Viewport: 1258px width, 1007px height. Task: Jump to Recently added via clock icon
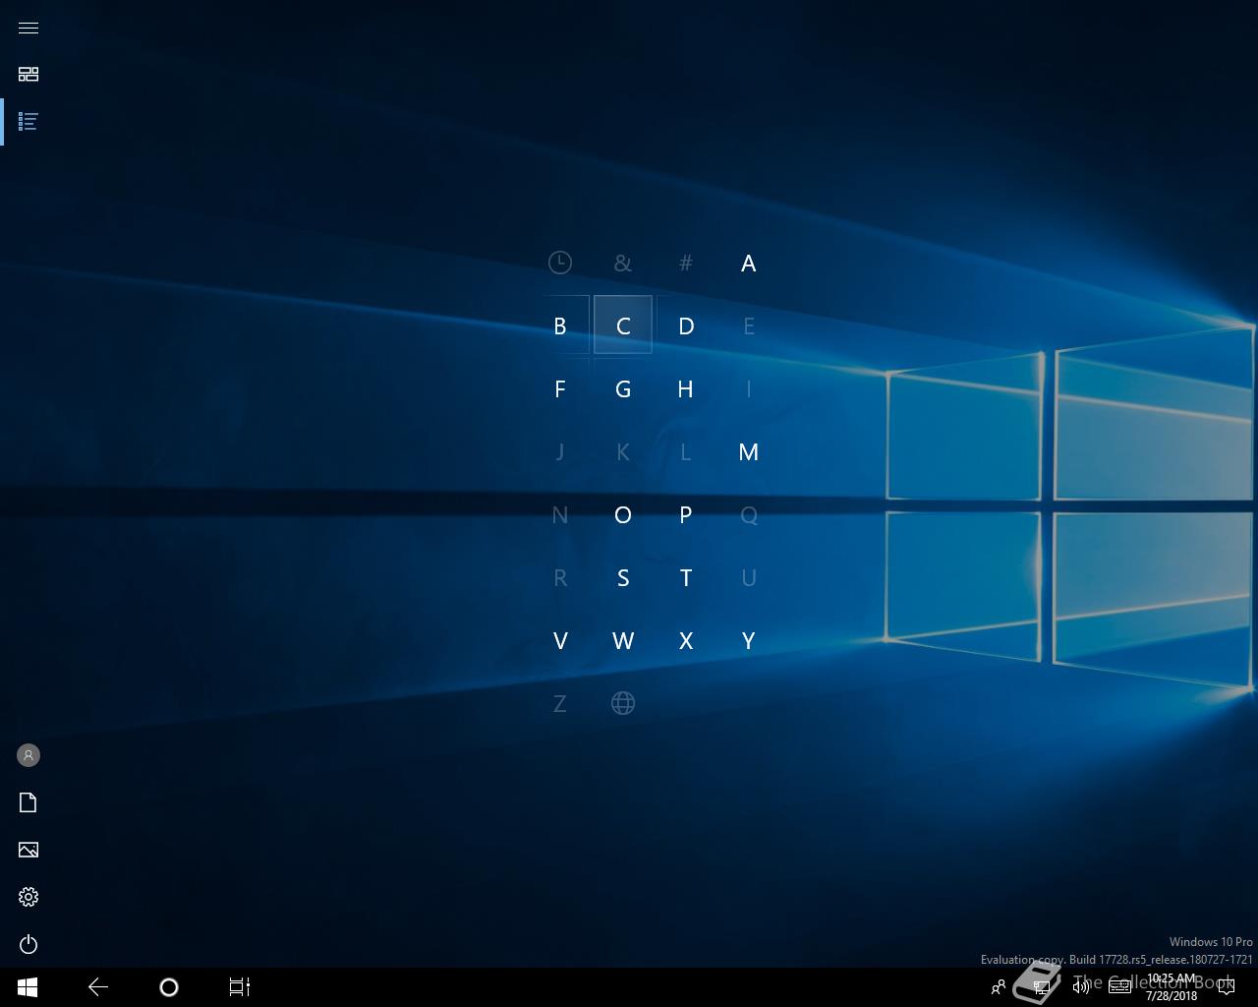click(560, 263)
